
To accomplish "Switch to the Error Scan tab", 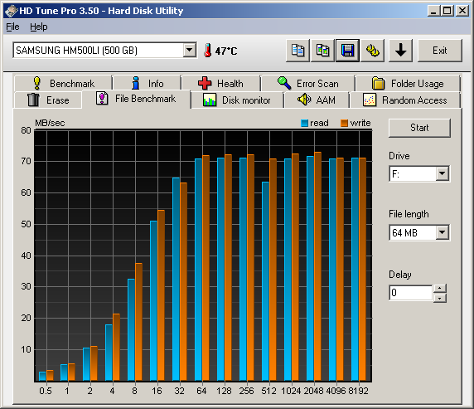I will click(x=307, y=83).
